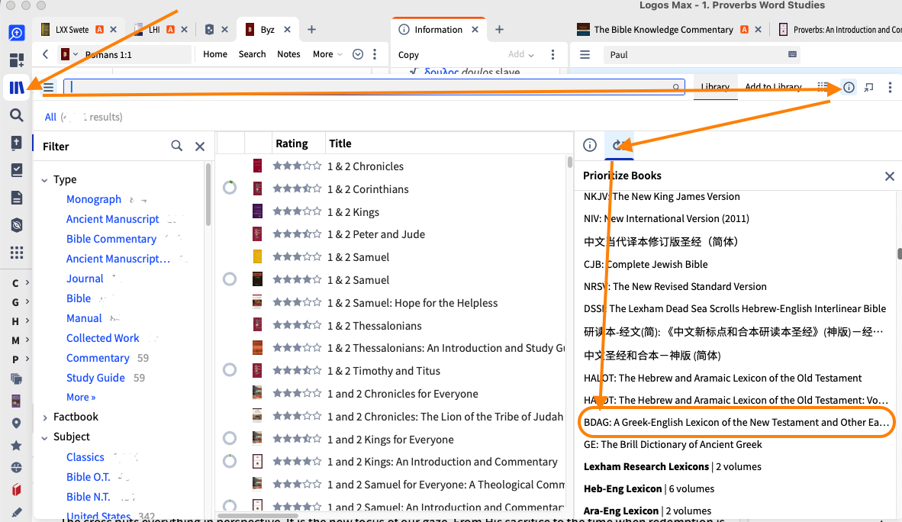
Task: Collapse the Type filter group
Action: coord(44,180)
